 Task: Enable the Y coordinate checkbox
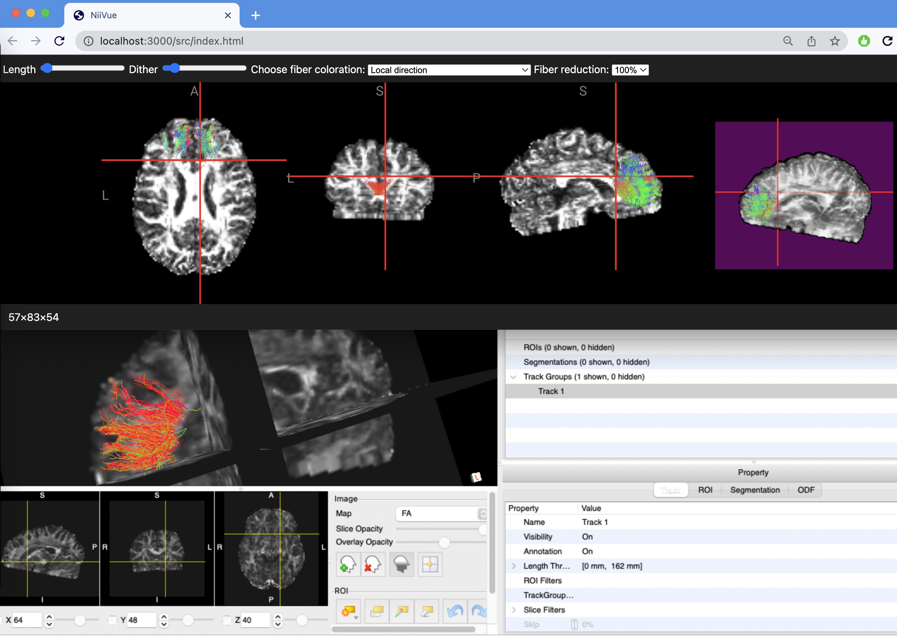(114, 620)
